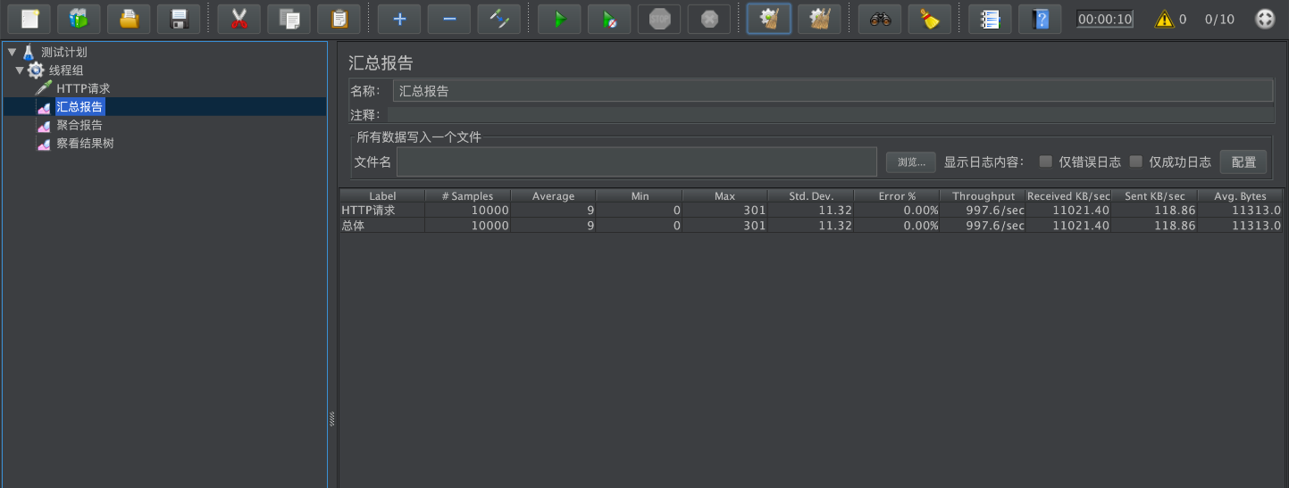
Task: Click the panel divider handle
Action: click(x=332, y=418)
